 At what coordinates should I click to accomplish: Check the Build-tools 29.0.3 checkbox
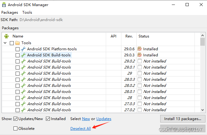click(x=17, y=55)
